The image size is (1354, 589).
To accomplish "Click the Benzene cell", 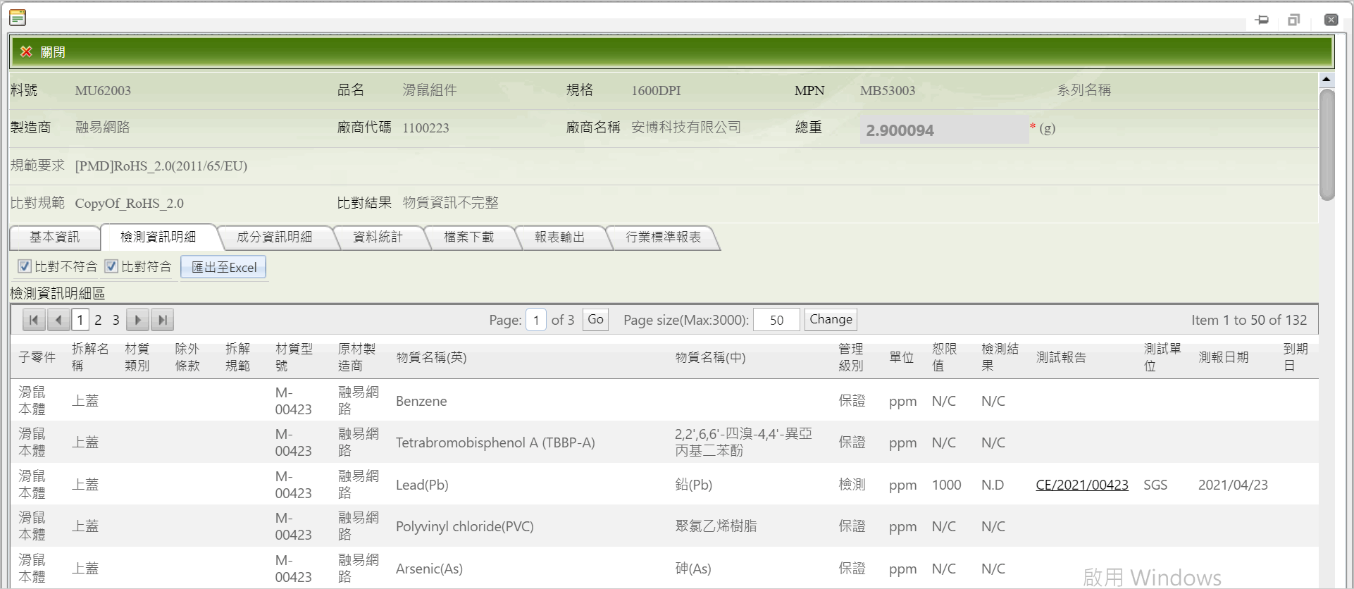I will [421, 401].
